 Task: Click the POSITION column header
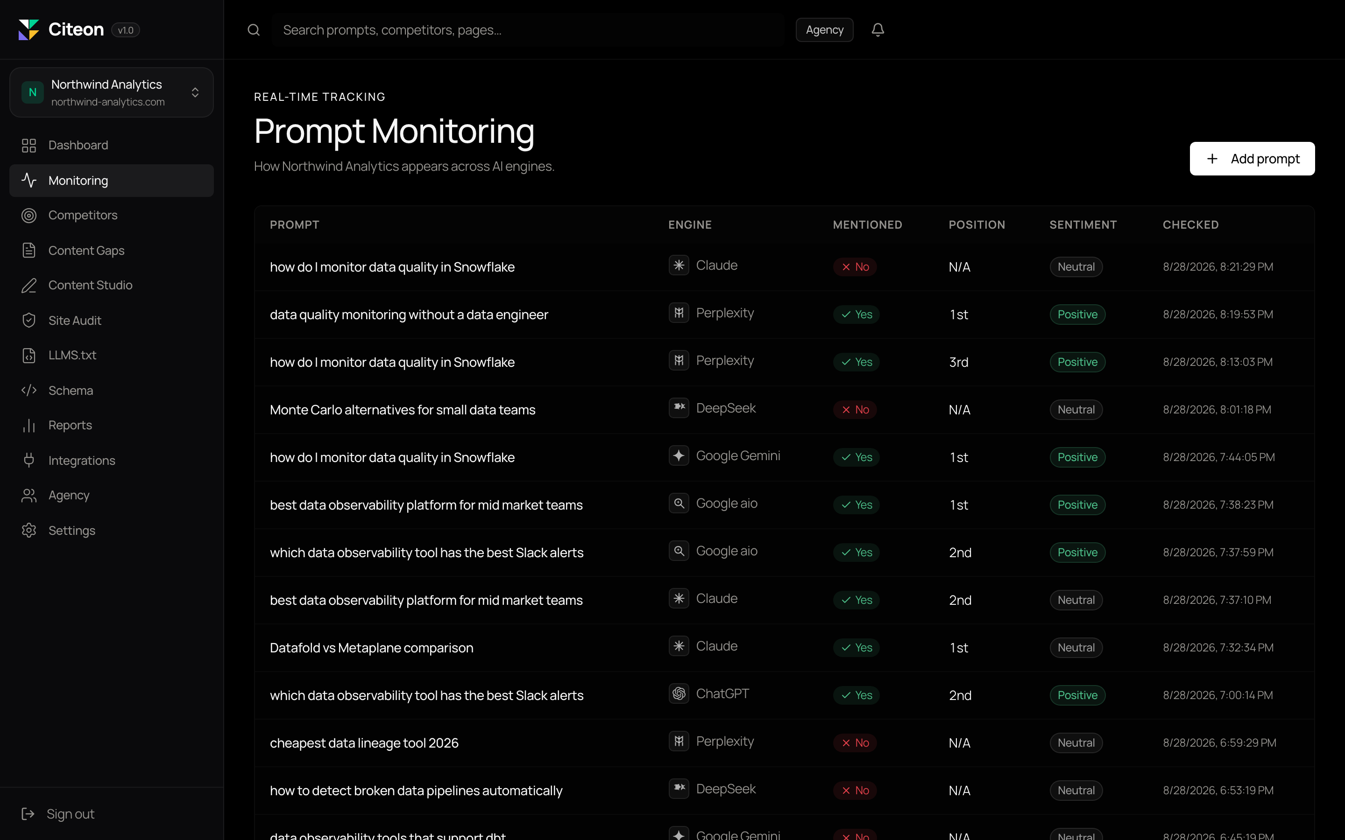pyautogui.click(x=977, y=225)
